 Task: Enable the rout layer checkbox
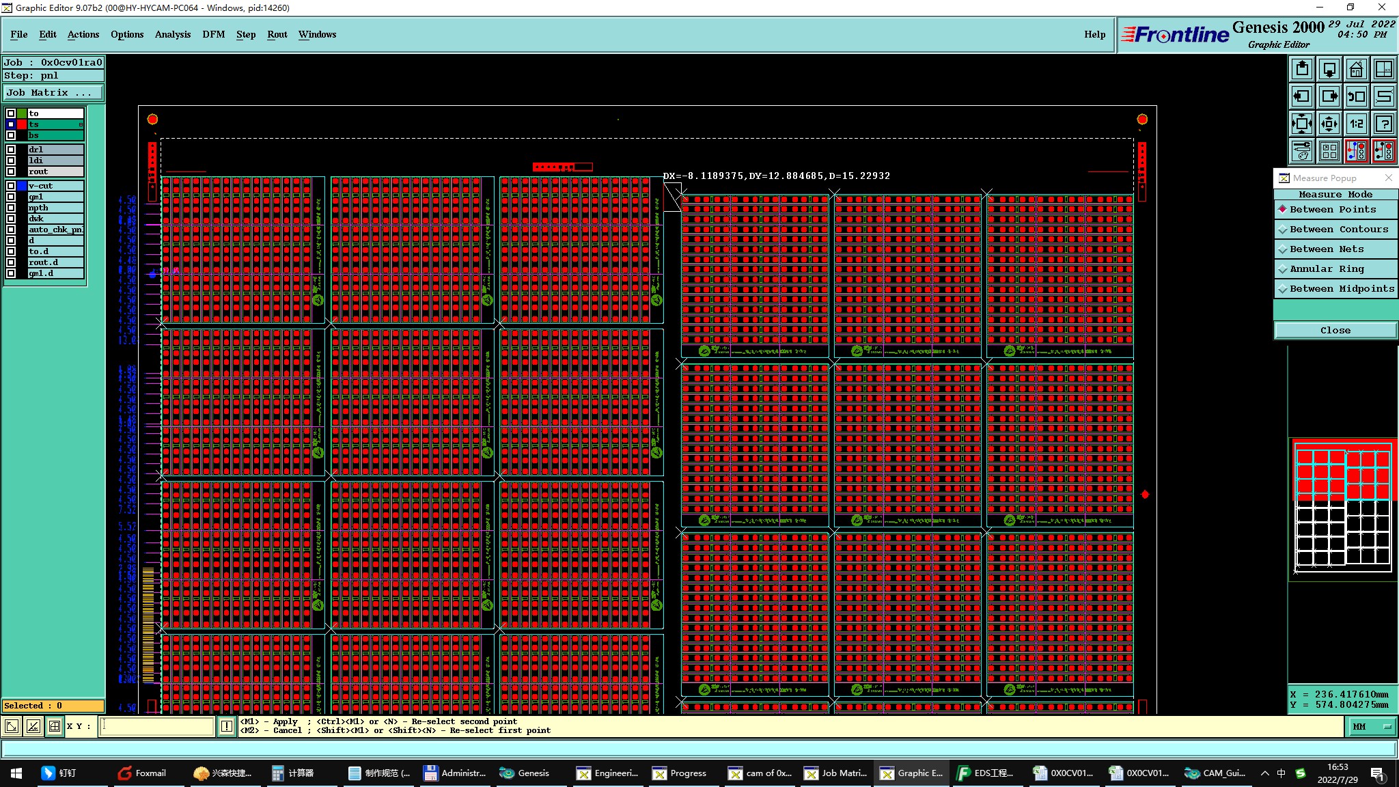coord(11,171)
